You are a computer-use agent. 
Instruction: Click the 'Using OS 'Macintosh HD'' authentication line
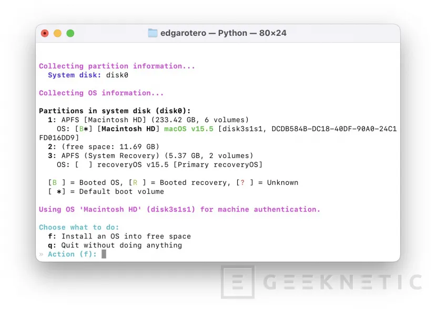coord(180,210)
